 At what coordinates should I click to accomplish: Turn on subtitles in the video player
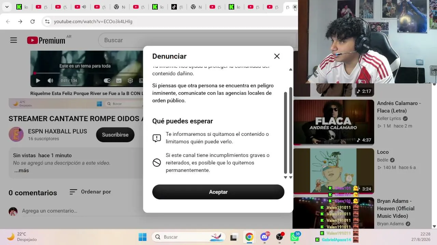point(119,81)
